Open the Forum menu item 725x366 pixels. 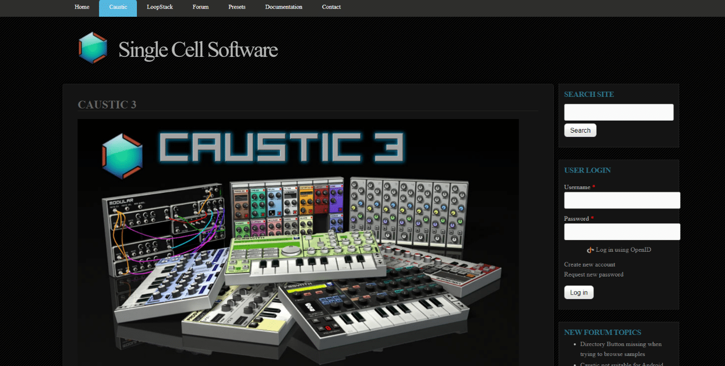(x=201, y=7)
